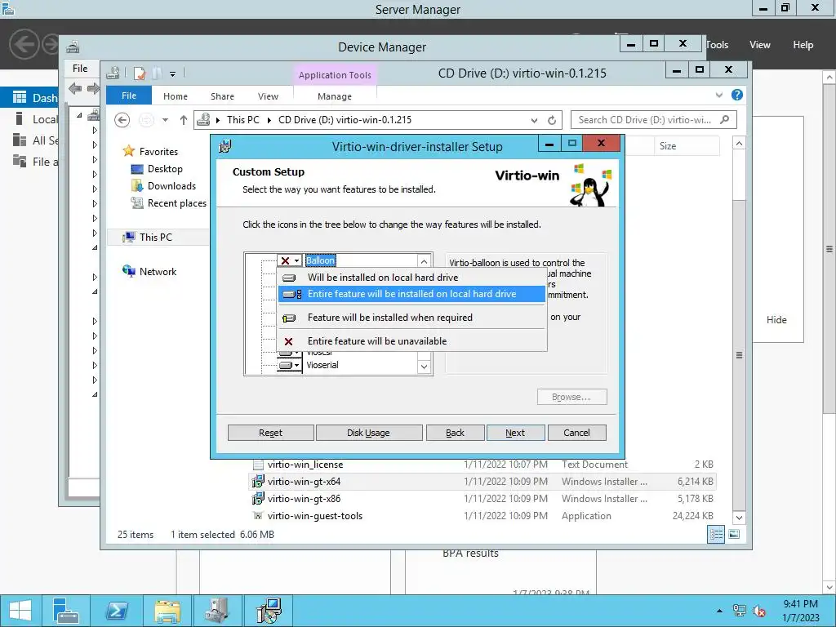
Task: Open the Balloon feature install-state dropdown
Action: [x=290, y=260]
